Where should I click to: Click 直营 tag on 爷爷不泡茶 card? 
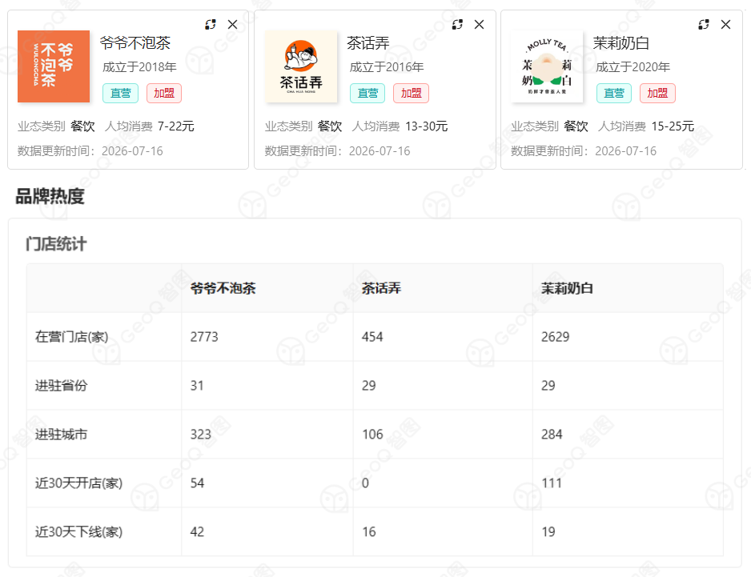click(121, 94)
